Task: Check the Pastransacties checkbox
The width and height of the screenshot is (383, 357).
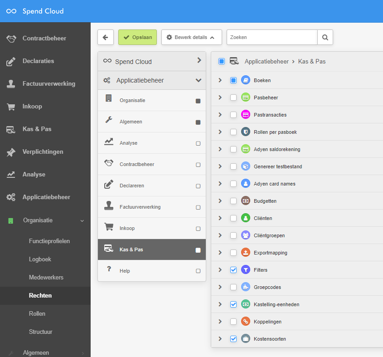Action: pyautogui.click(x=233, y=115)
